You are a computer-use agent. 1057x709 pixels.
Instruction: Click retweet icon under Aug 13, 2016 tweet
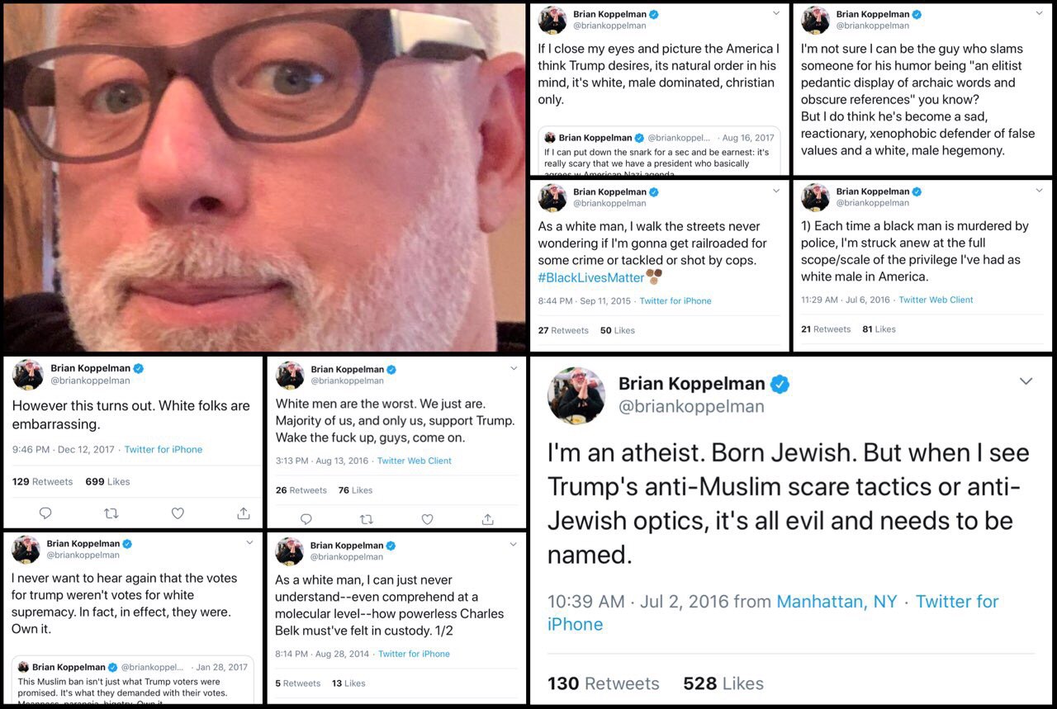tap(367, 519)
